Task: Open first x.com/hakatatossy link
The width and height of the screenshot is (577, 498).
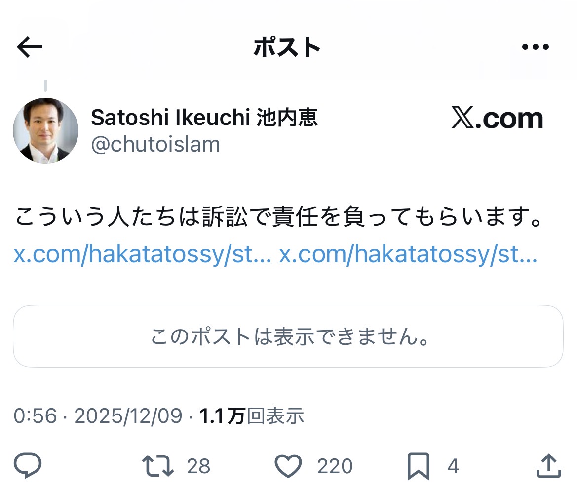Action: (x=143, y=254)
